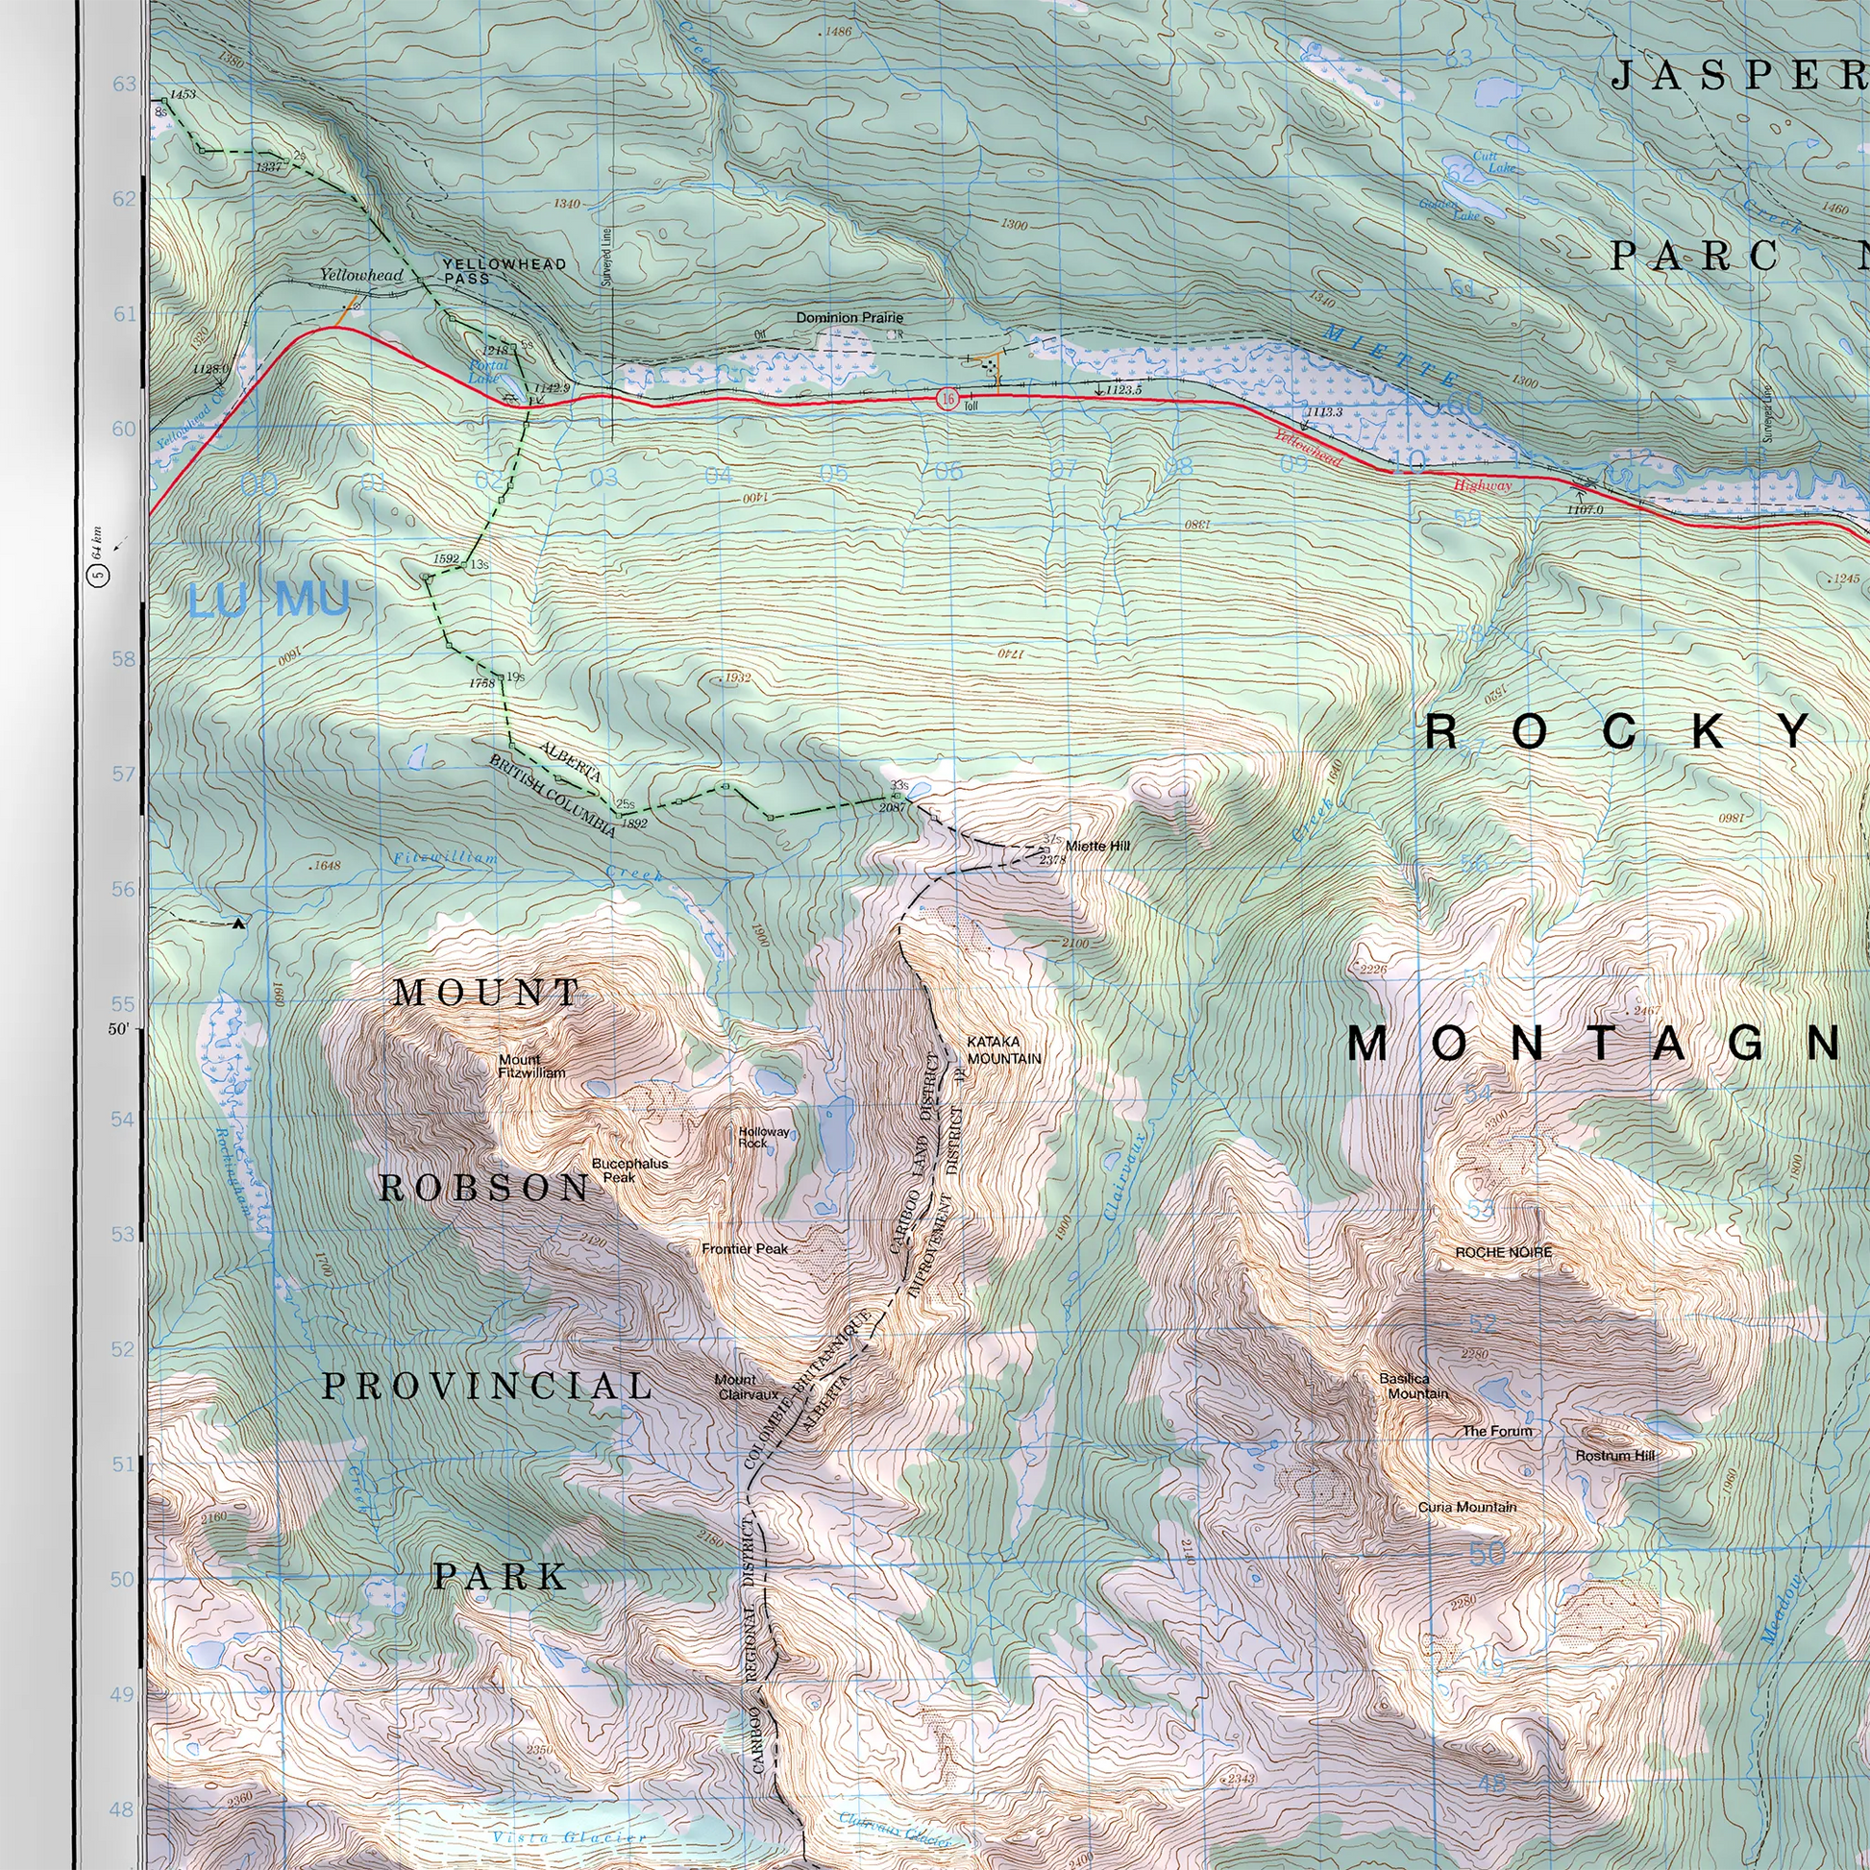Click the Frontier Peak label
The height and width of the screenshot is (1870, 1870).
pyautogui.click(x=745, y=1248)
